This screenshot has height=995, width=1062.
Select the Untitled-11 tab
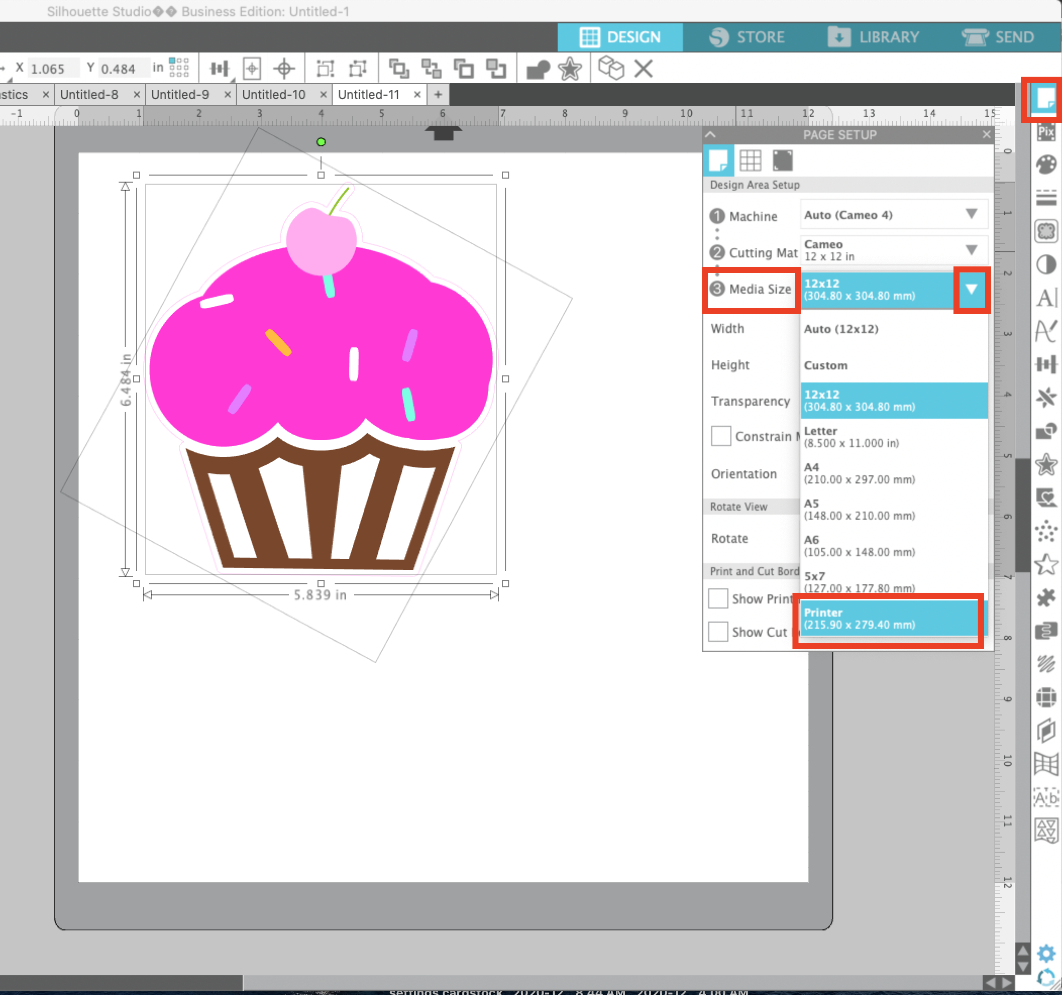point(369,94)
